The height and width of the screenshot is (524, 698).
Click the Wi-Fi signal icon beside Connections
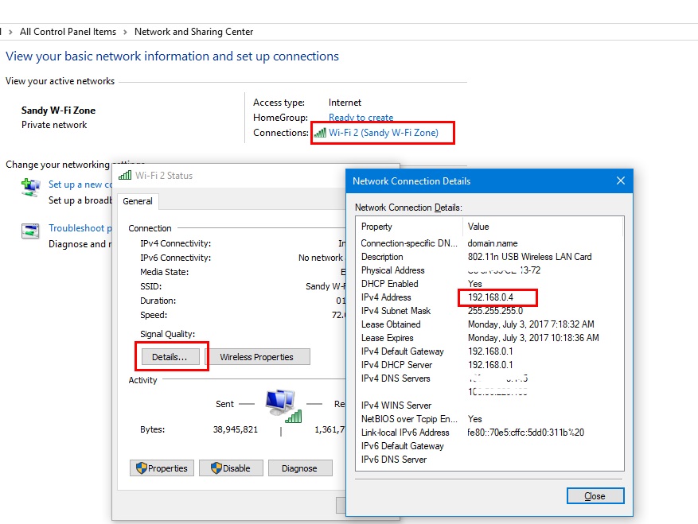(x=319, y=133)
